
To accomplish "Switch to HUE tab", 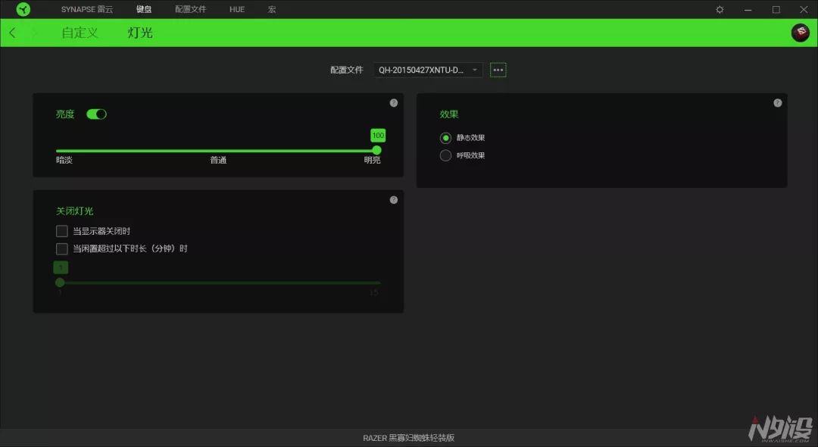I will [237, 9].
